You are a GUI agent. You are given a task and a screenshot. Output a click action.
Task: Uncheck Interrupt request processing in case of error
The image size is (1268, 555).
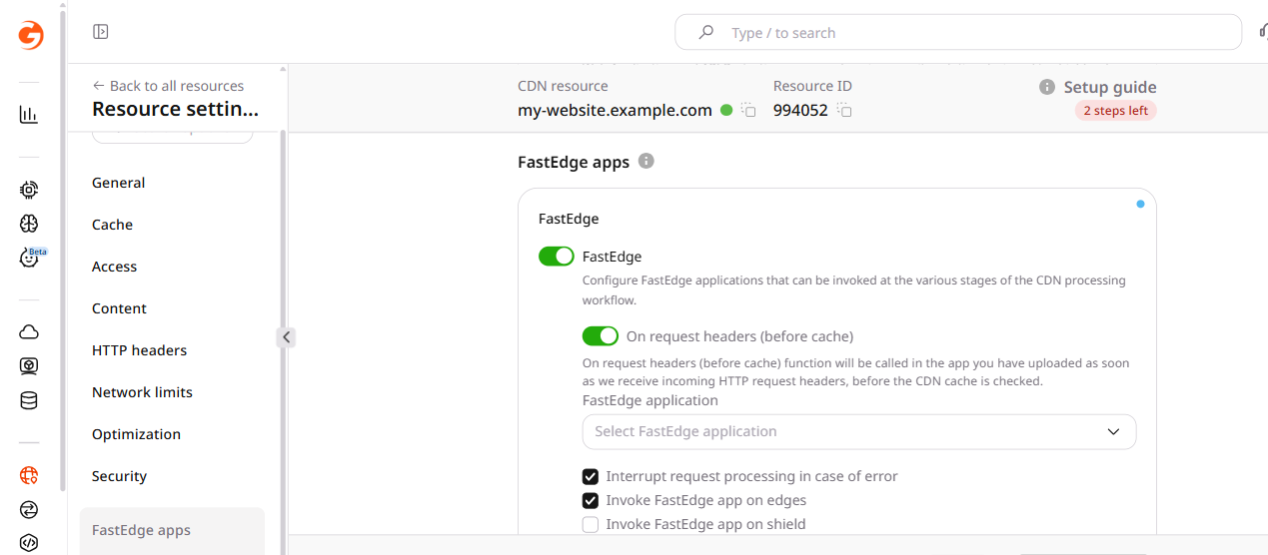click(591, 476)
